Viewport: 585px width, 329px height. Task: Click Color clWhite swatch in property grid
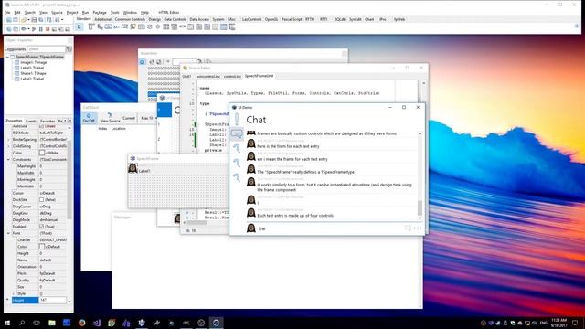[x=42, y=153]
